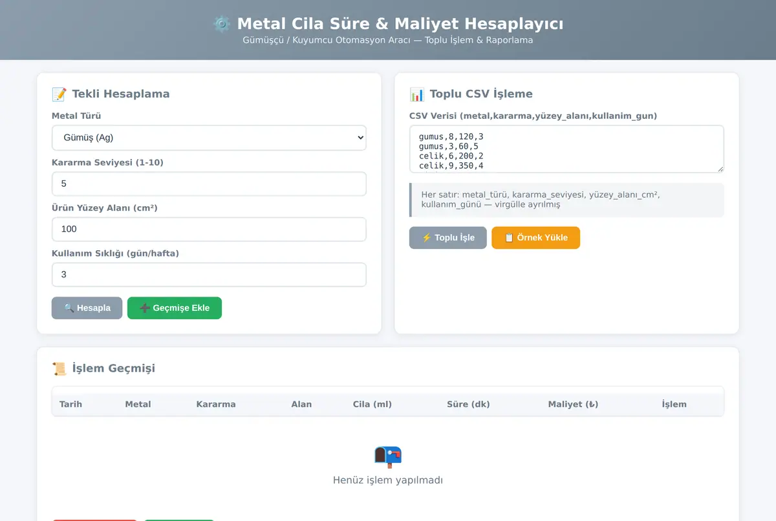Click the memo icon beside Tekli Hesaplama
This screenshot has height=521, width=776.
click(x=59, y=94)
